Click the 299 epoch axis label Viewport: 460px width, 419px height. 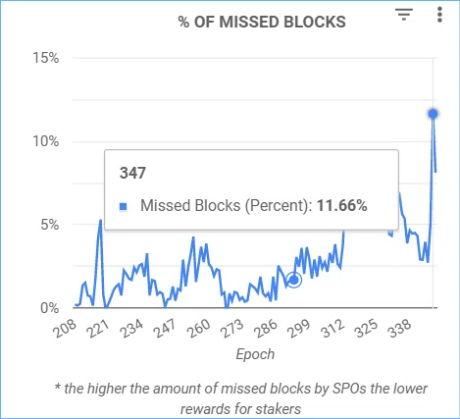[x=299, y=328]
